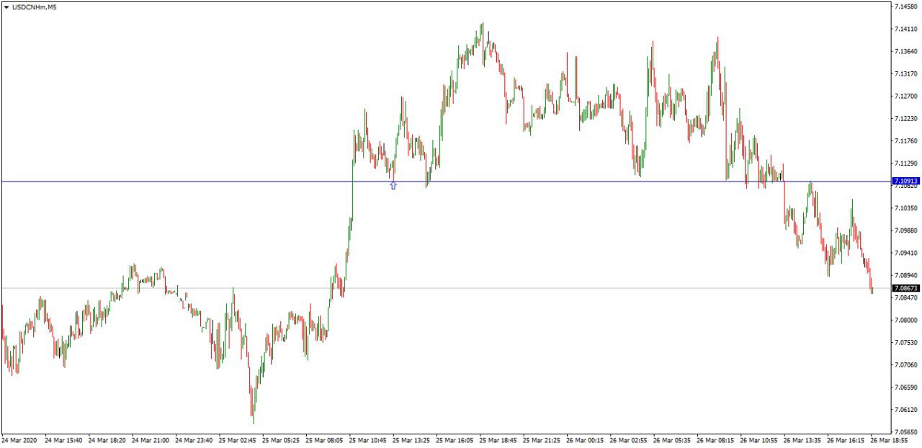Select the blue buy arrow trade marker
Viewport: 922px width, 448px height.
(x=393, y=186)
